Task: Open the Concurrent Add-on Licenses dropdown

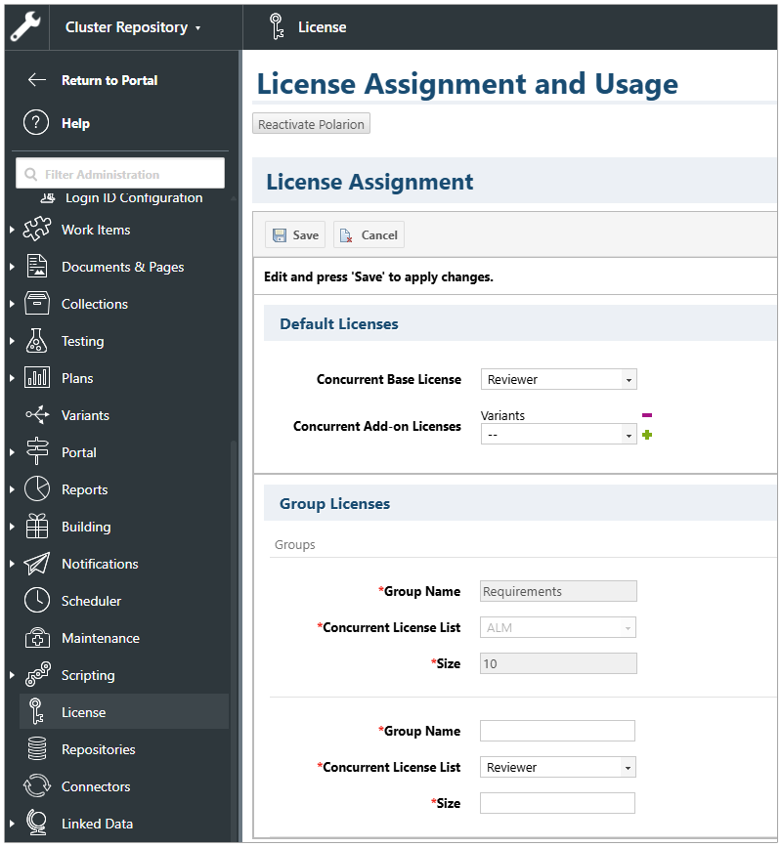Action: 558,435
